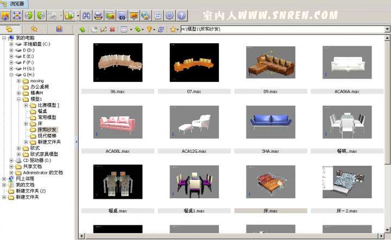Switch to the favorites star tab
This screenshot has height=240, width=391.
(x=34, y=29)
